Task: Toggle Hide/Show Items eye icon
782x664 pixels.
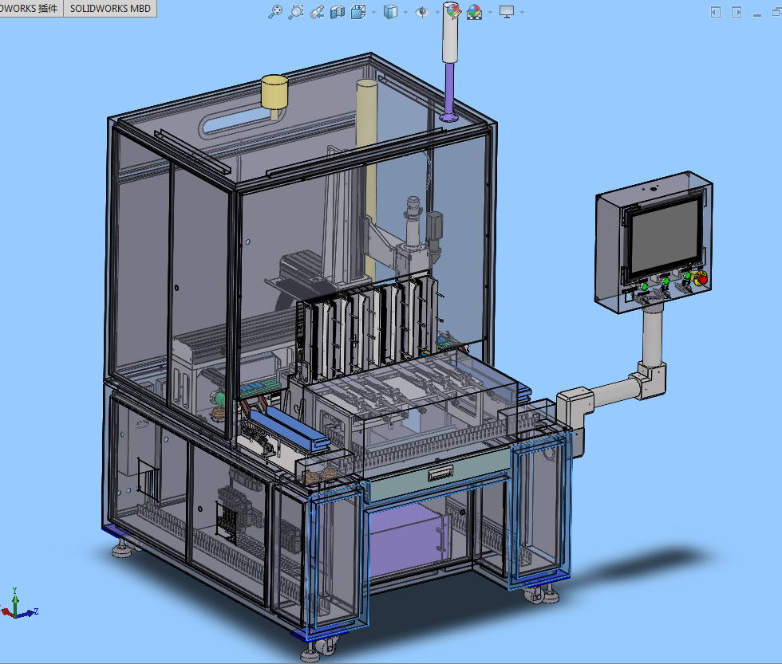Action: pos(422,11)
